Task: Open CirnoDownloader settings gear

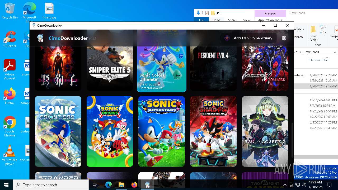Action: pos(284,38)
